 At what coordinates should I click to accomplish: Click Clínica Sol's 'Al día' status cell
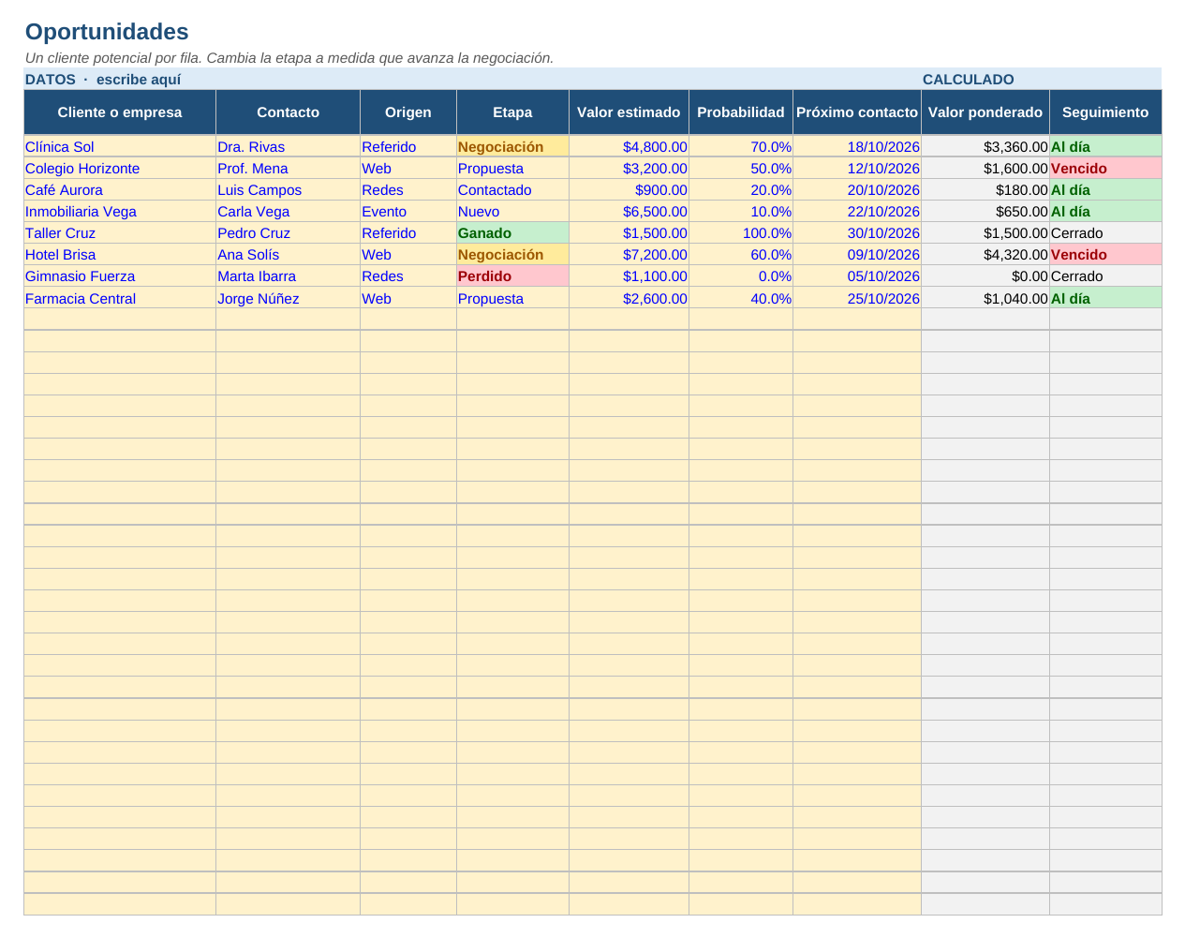click(1105, 146)
